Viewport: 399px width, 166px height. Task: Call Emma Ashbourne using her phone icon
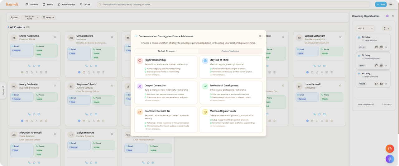click(x=29, y=66)
